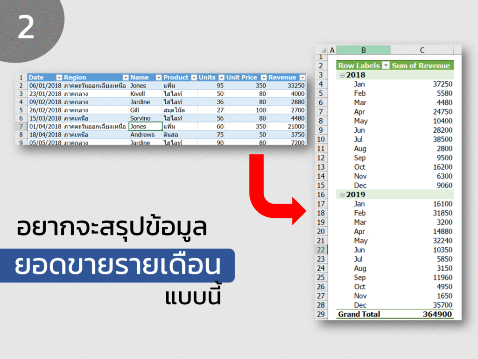Open the Row Labels filter dropdown

386,65
